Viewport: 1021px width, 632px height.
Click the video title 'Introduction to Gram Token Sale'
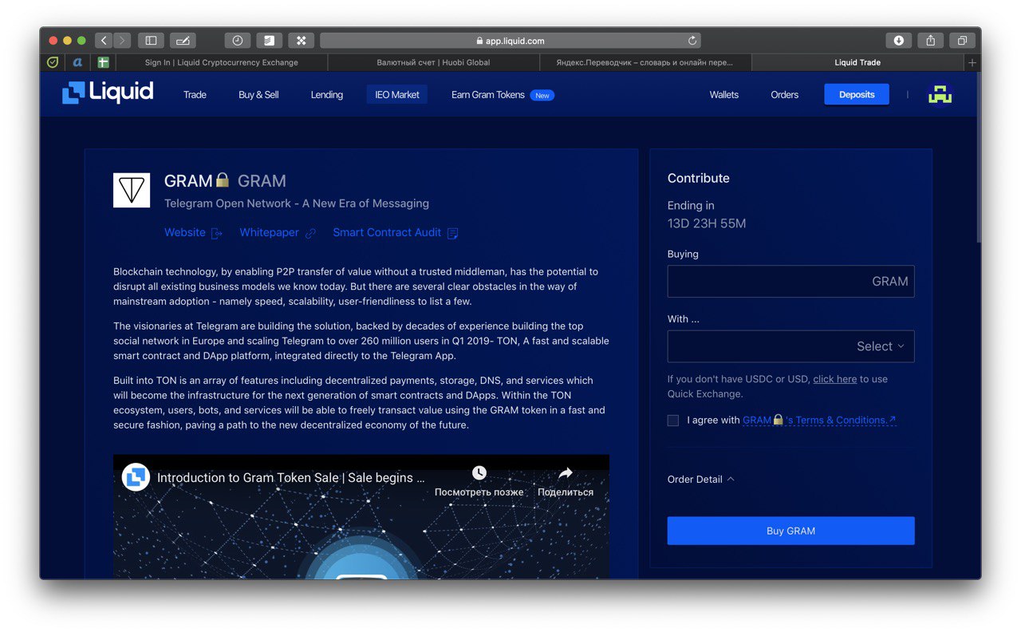point(290,477)
